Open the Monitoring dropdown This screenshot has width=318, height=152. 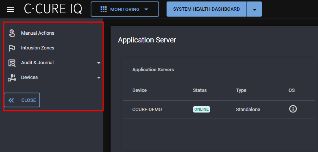pos(125,9)
